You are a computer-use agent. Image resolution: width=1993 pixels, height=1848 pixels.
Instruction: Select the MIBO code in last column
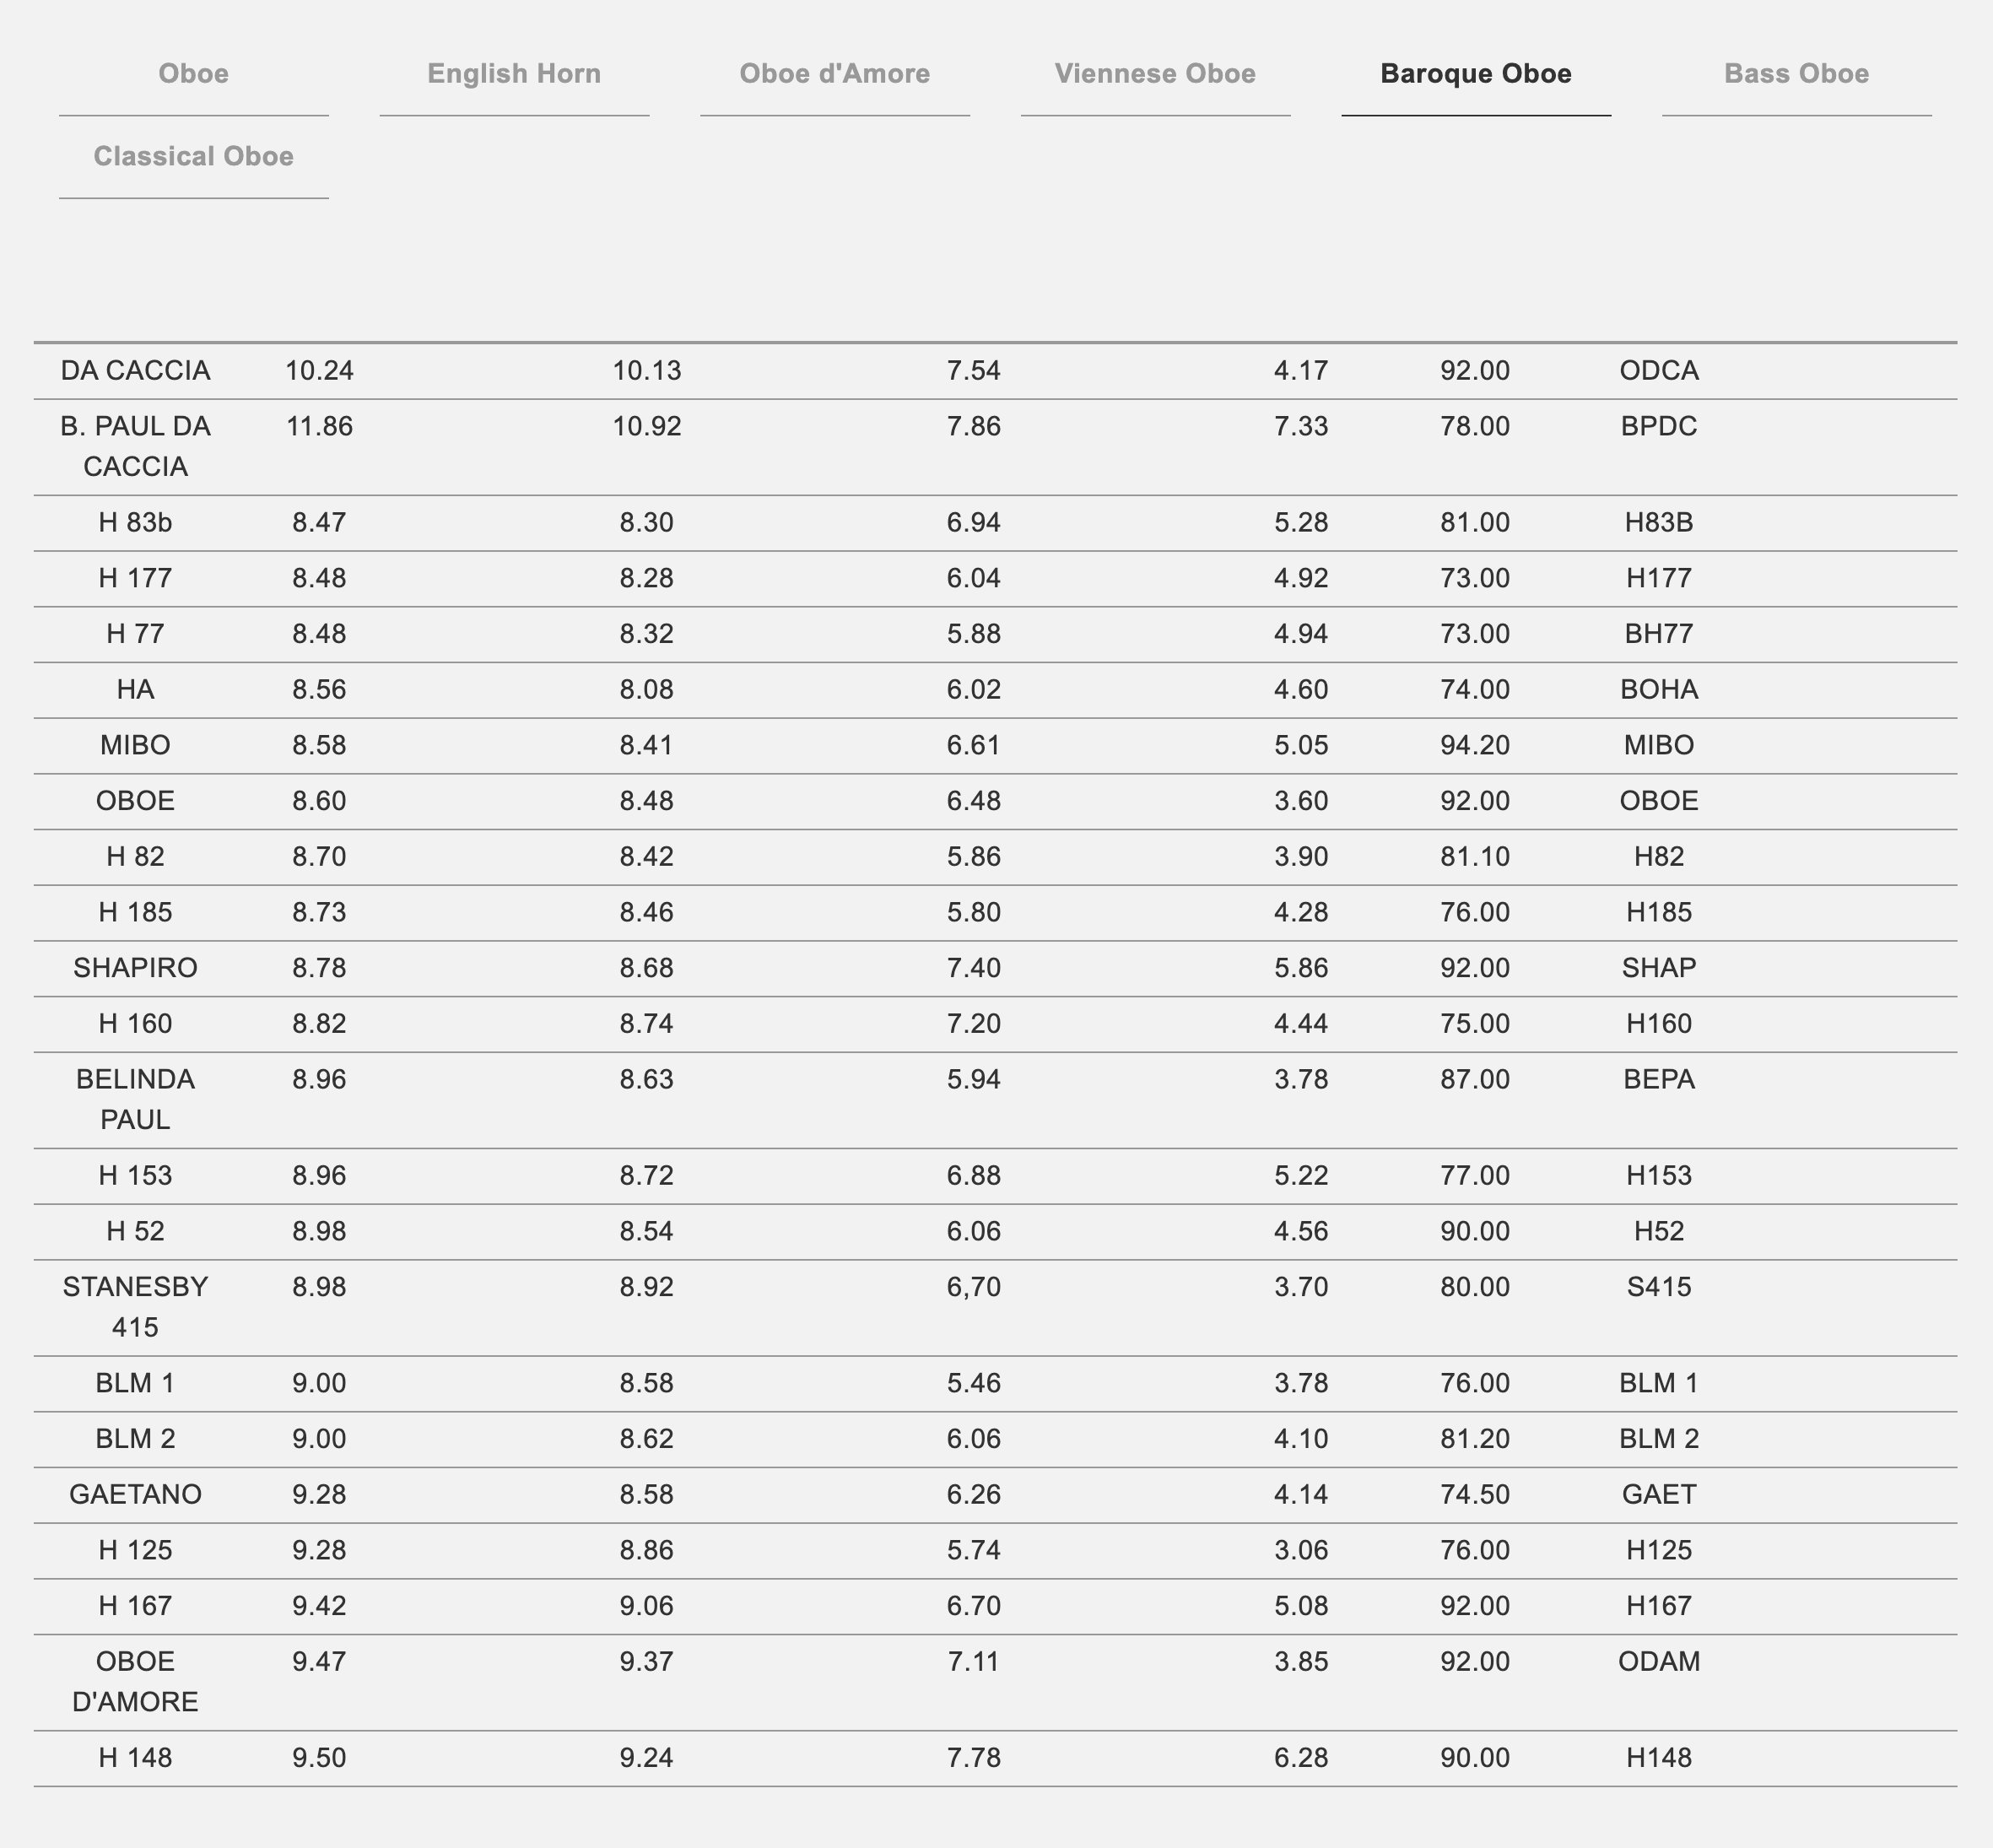point(1658,745)
